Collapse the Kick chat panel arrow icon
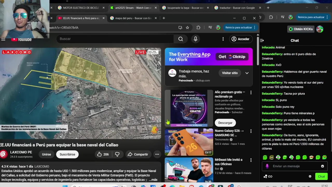 [x=262, y=41]
